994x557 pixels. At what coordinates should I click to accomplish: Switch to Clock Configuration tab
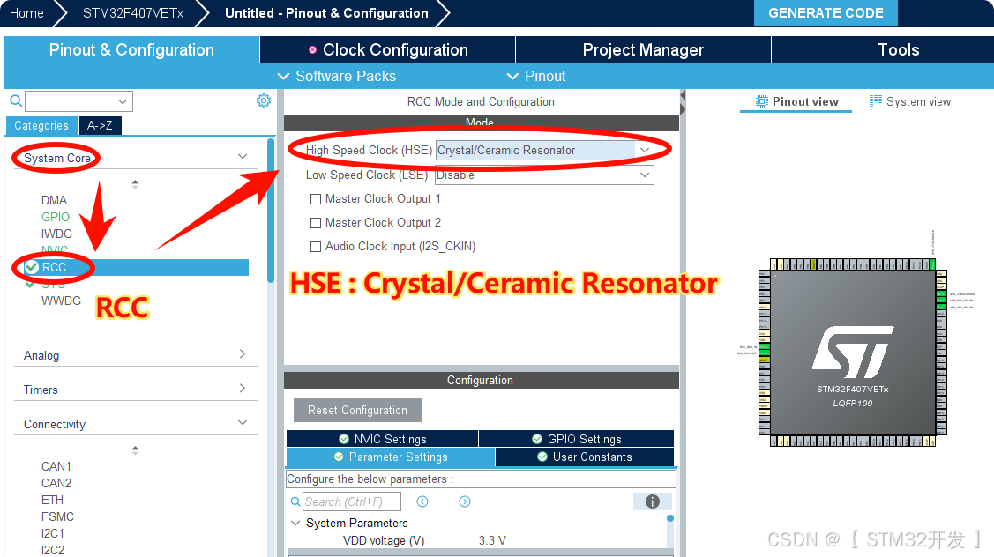tap(388, 49)
